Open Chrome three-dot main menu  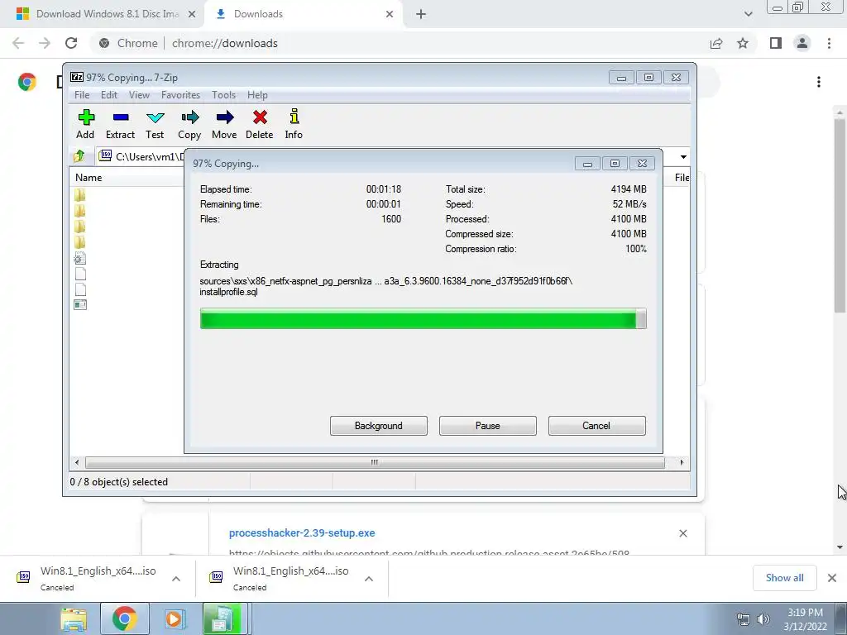[x=829, y=43]
